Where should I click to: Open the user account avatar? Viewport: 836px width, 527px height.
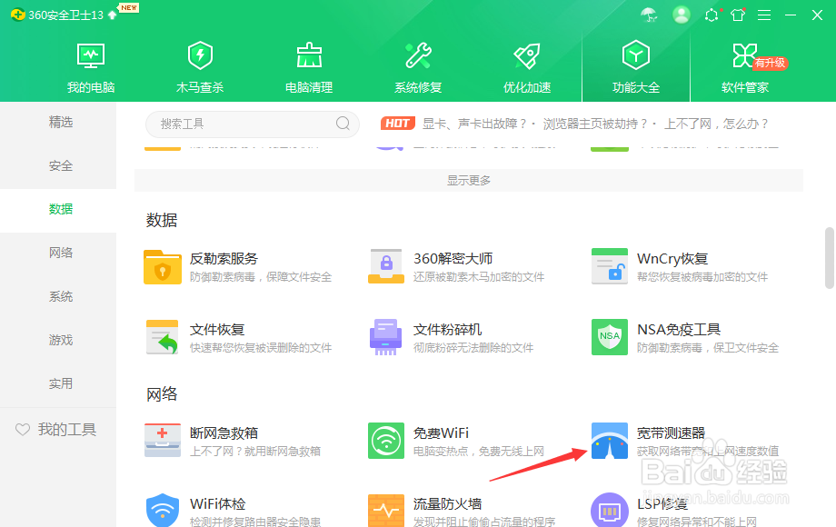coord(681,15)
